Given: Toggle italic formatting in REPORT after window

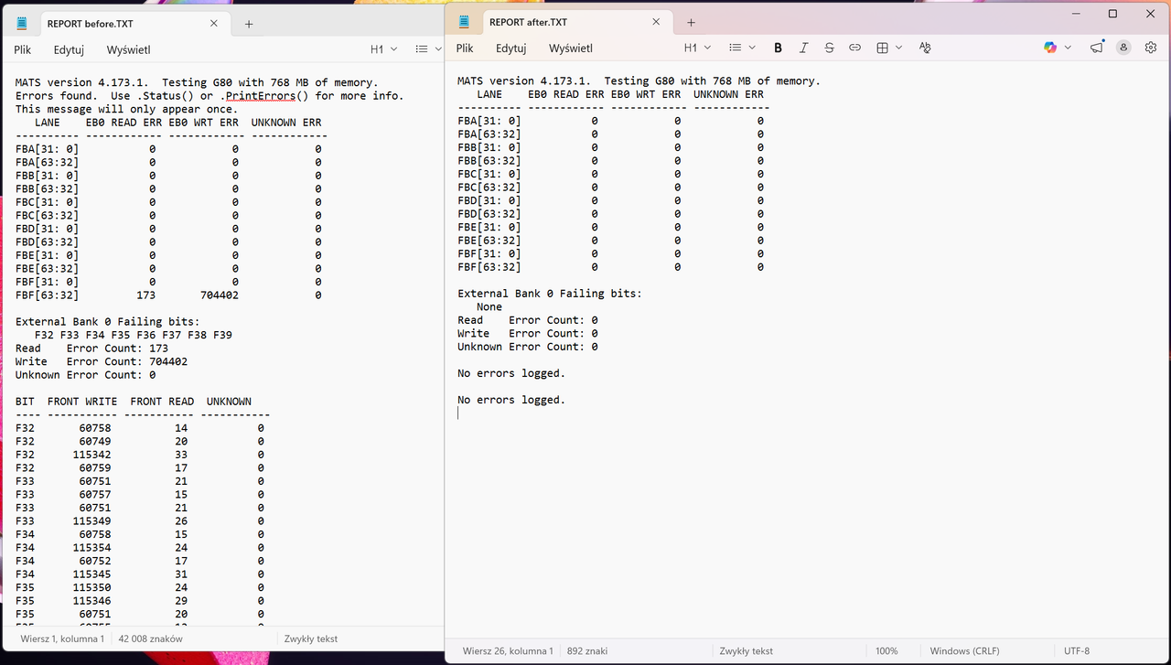Looking at the screenshot, I should (x=803, y=48).
